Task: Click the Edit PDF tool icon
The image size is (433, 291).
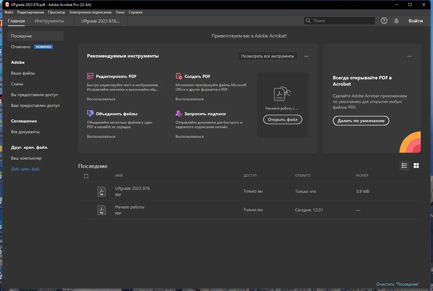Action: click(90, 76)
